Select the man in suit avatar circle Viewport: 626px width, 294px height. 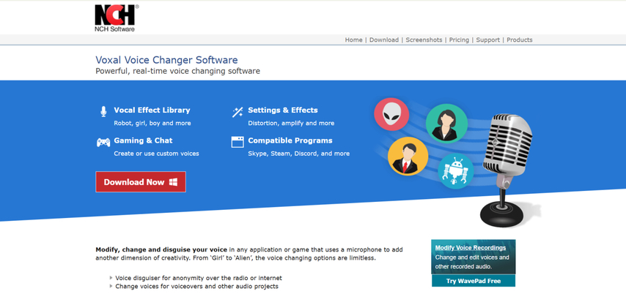(x=408, y=157)
